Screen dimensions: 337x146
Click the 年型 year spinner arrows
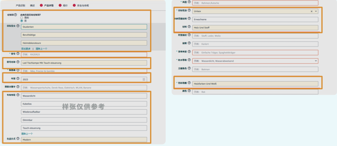tap(144, 79)
